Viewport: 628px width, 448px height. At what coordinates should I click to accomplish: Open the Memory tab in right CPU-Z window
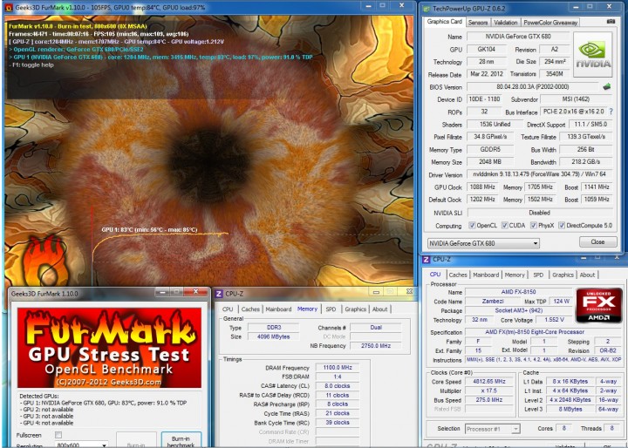(515, 275)
